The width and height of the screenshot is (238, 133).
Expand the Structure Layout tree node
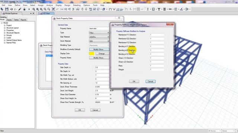pos(5,28)
